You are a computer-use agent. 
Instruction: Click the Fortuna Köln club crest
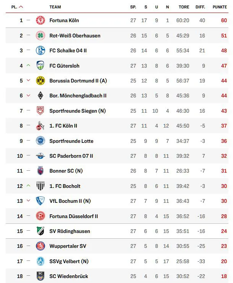pos(40,20)
